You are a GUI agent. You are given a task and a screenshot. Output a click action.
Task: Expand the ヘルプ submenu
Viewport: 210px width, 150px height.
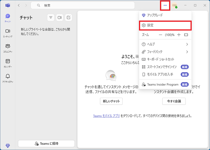(x=165, y=44)
